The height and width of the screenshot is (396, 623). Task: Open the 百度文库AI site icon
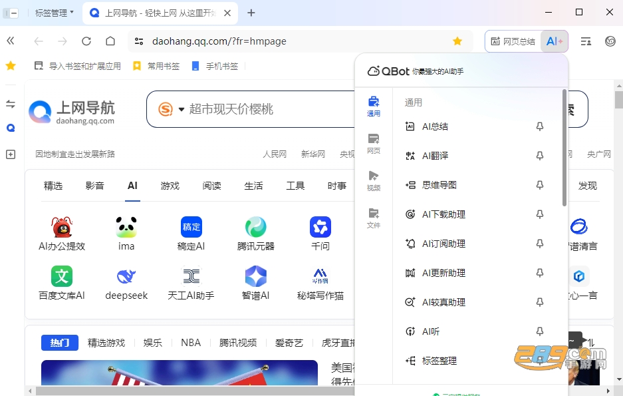click(x=62, y=276)
